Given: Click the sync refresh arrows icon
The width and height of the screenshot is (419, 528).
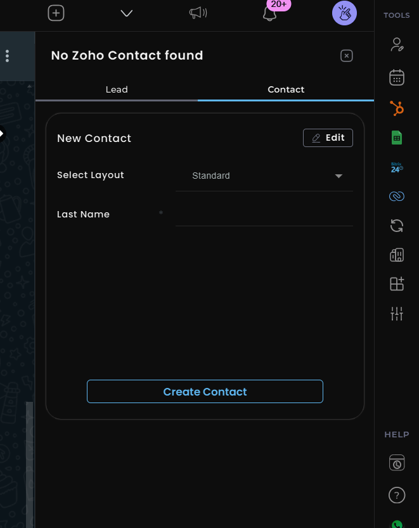Looking at the screenshot, I should (x=397, y=226).
